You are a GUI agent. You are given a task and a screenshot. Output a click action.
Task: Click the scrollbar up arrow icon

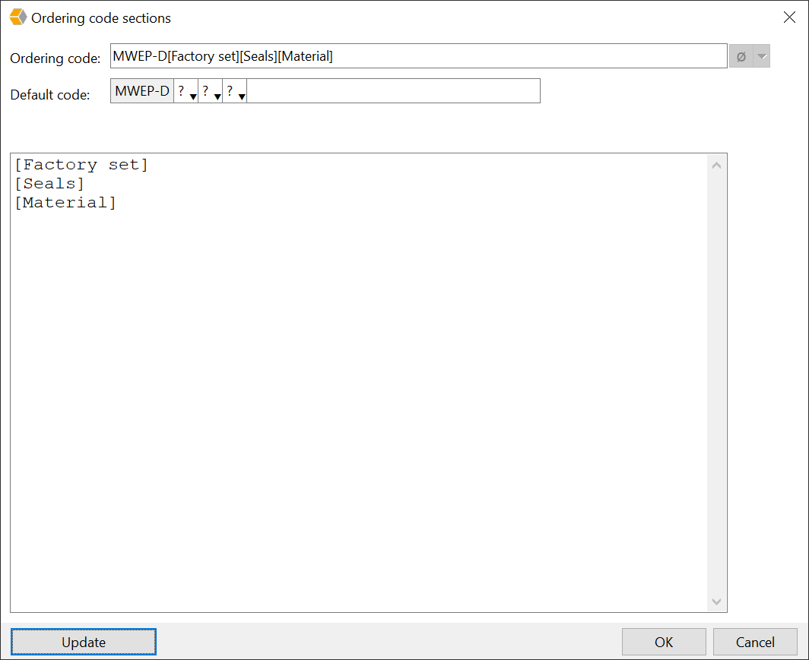pos(716,164)
